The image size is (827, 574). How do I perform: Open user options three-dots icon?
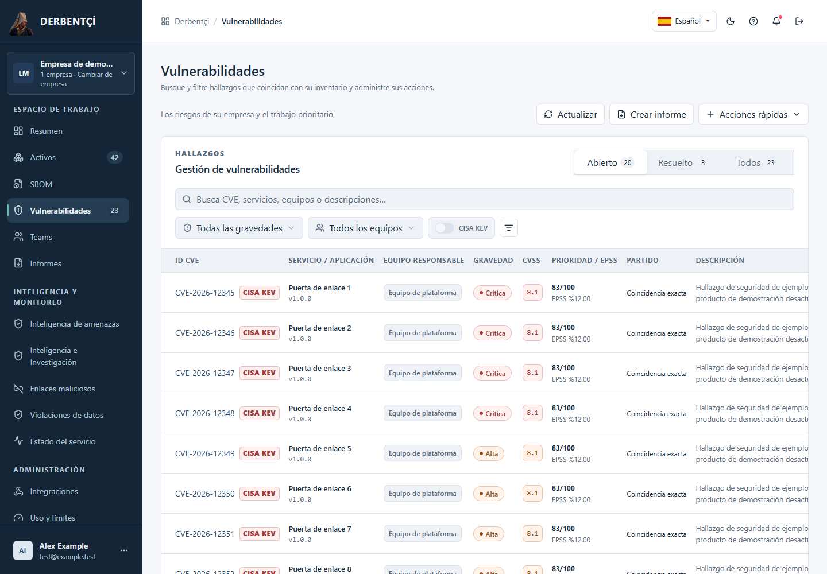(124, 550)
